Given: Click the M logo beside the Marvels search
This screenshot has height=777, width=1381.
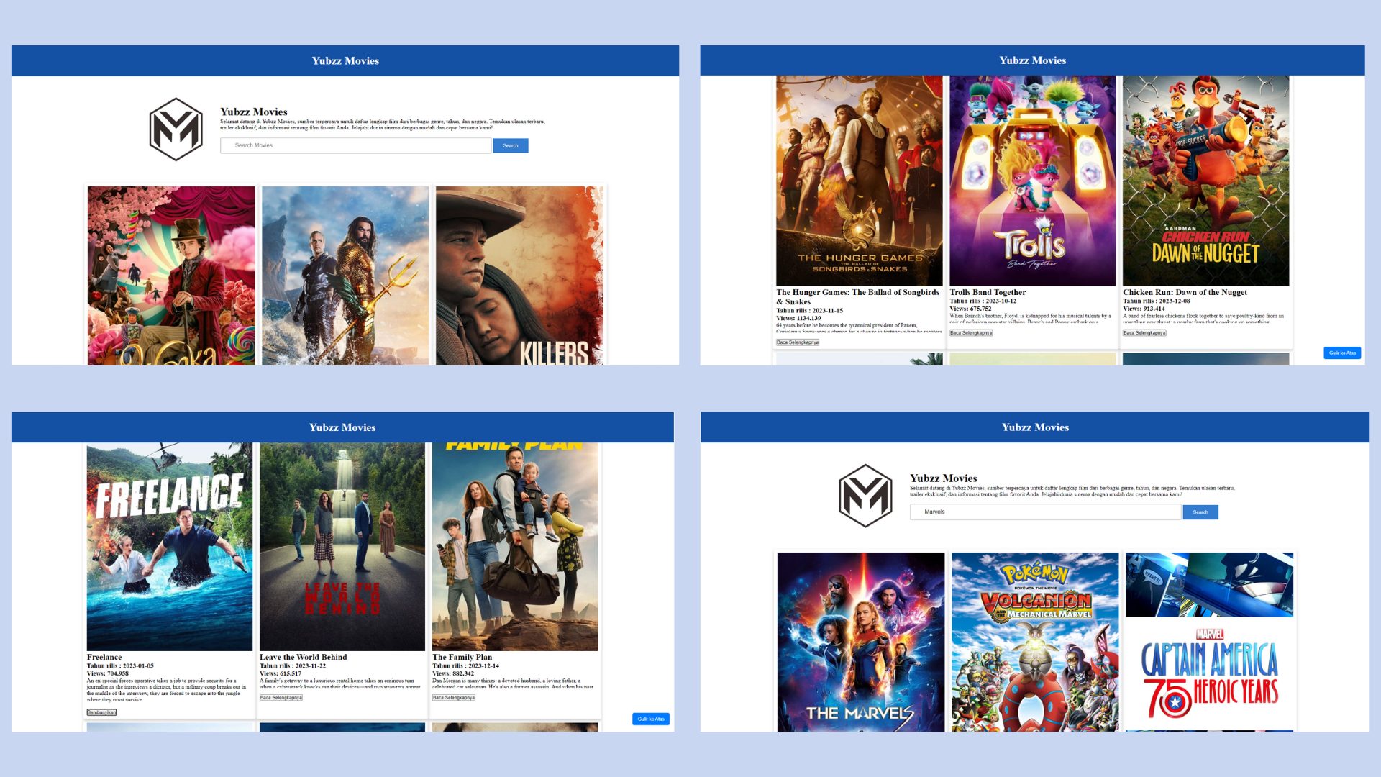Looking at the screenshot, I should tap(866, 496).
